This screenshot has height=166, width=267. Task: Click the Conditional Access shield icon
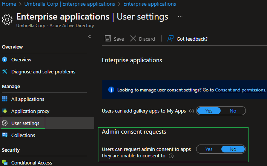[5, 163]
